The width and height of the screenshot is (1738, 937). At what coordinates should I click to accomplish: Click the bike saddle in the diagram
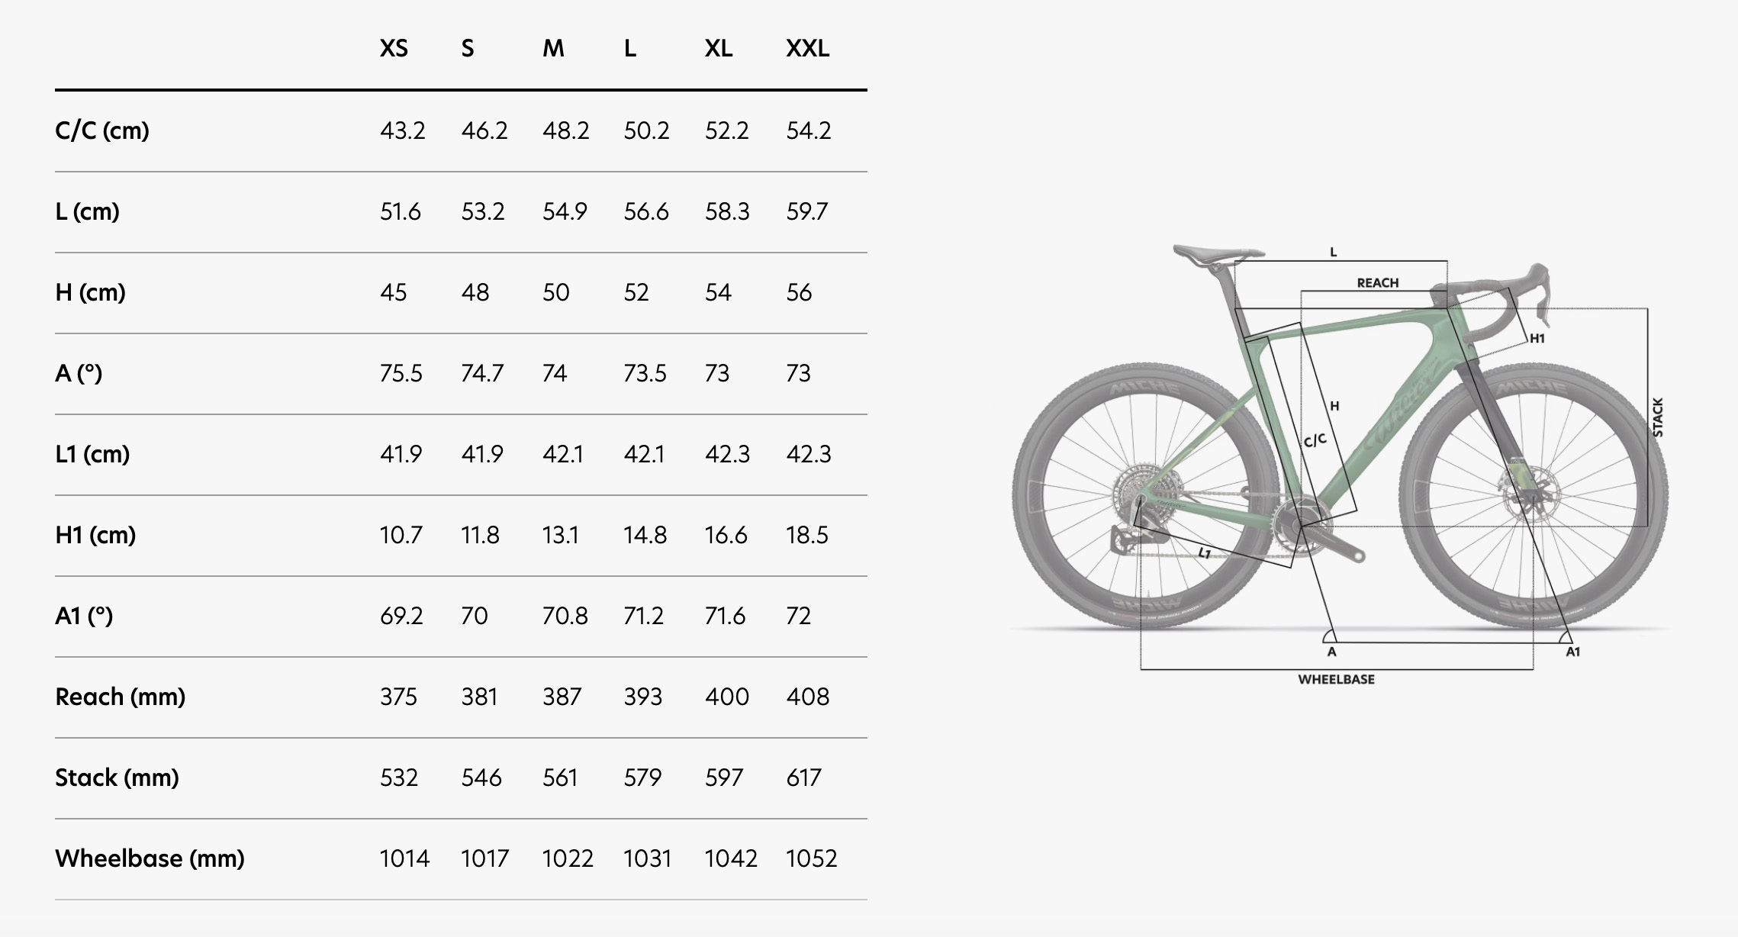(x=1218, y=255)
